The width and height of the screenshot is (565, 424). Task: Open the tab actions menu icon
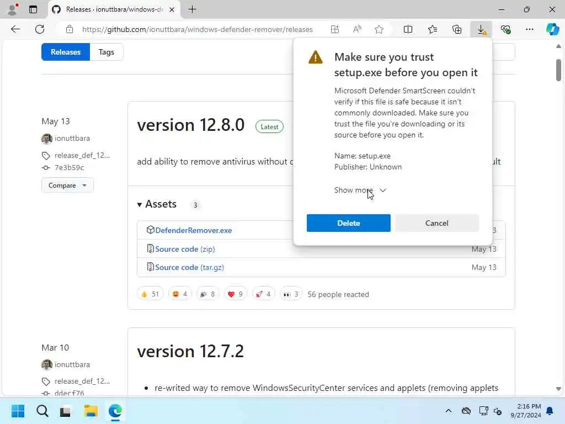(33, 9)
